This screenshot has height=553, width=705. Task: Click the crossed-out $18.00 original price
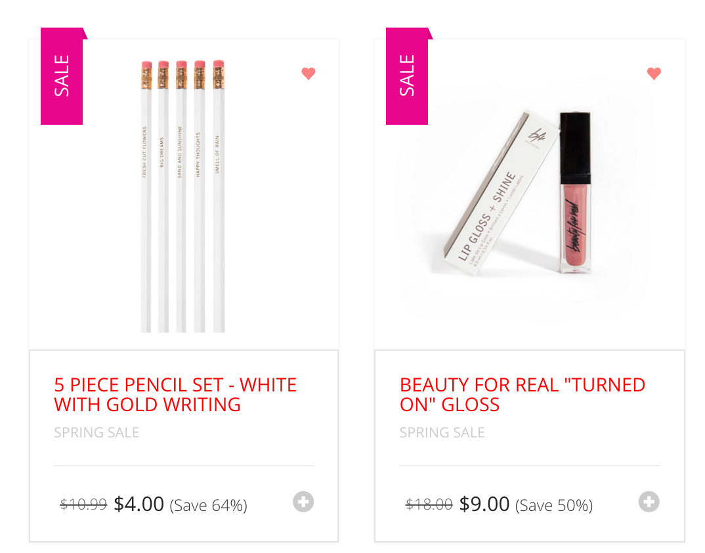(429, 504)
